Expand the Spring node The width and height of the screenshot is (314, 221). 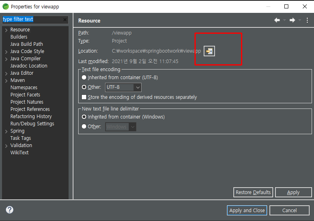point(6,131)
